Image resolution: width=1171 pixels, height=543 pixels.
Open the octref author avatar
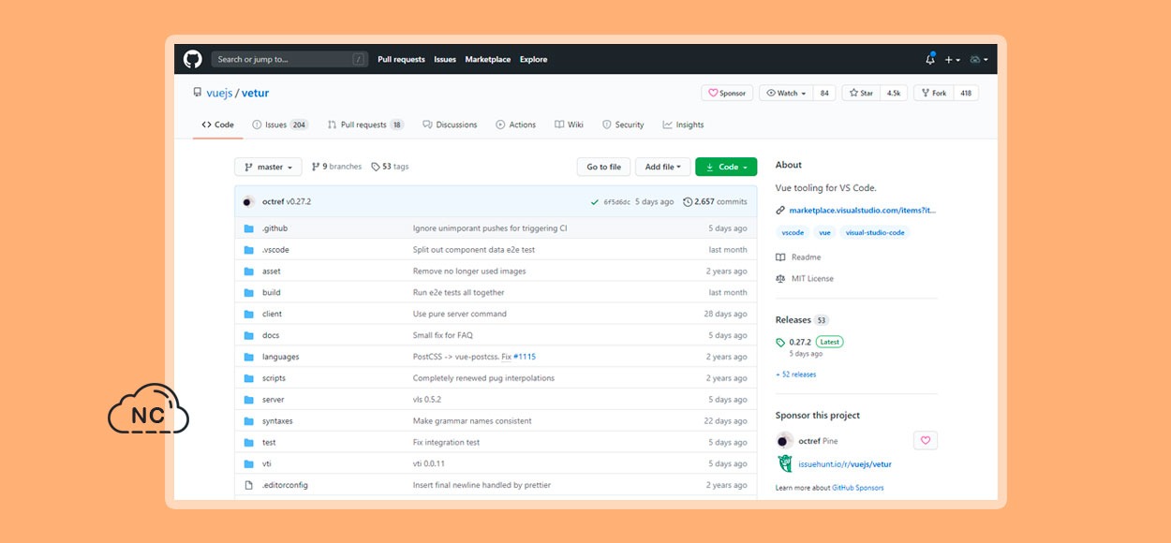(248, 201)
